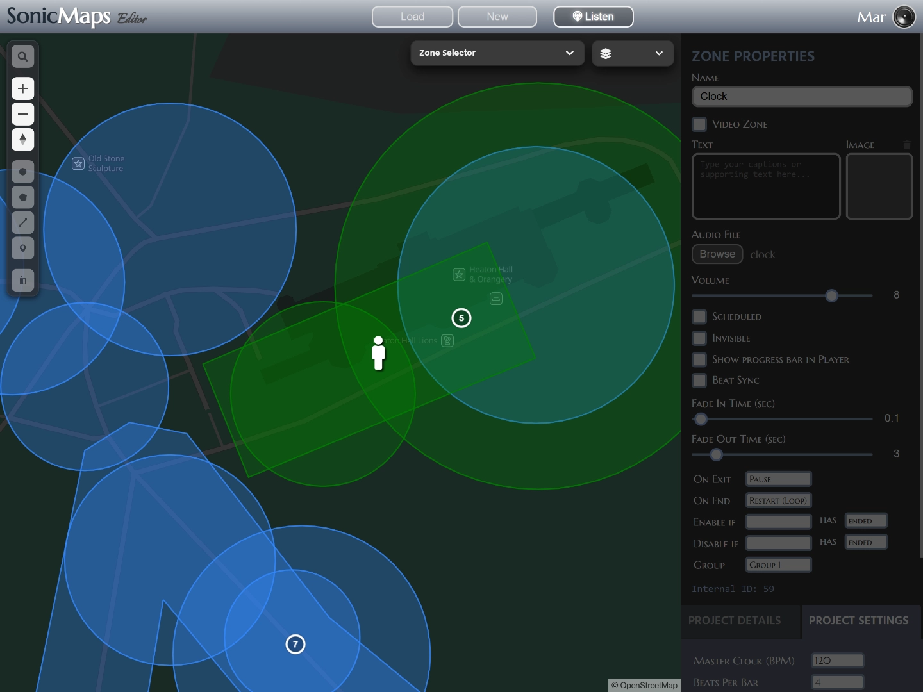Click the white listener figure on map

coord(378,353)
